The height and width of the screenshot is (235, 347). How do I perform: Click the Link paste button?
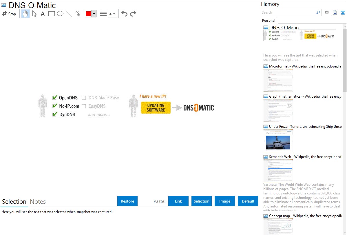tap(178, 201)
